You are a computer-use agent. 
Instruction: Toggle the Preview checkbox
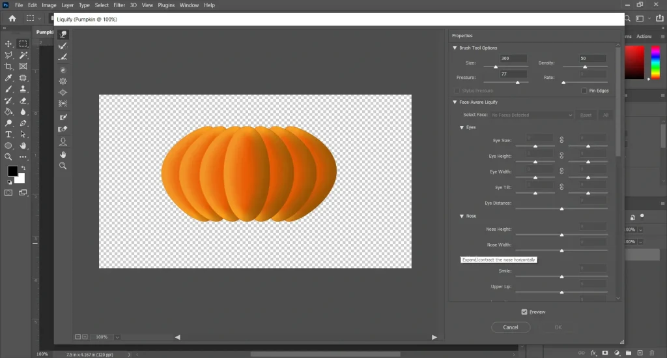coord(524,312)
